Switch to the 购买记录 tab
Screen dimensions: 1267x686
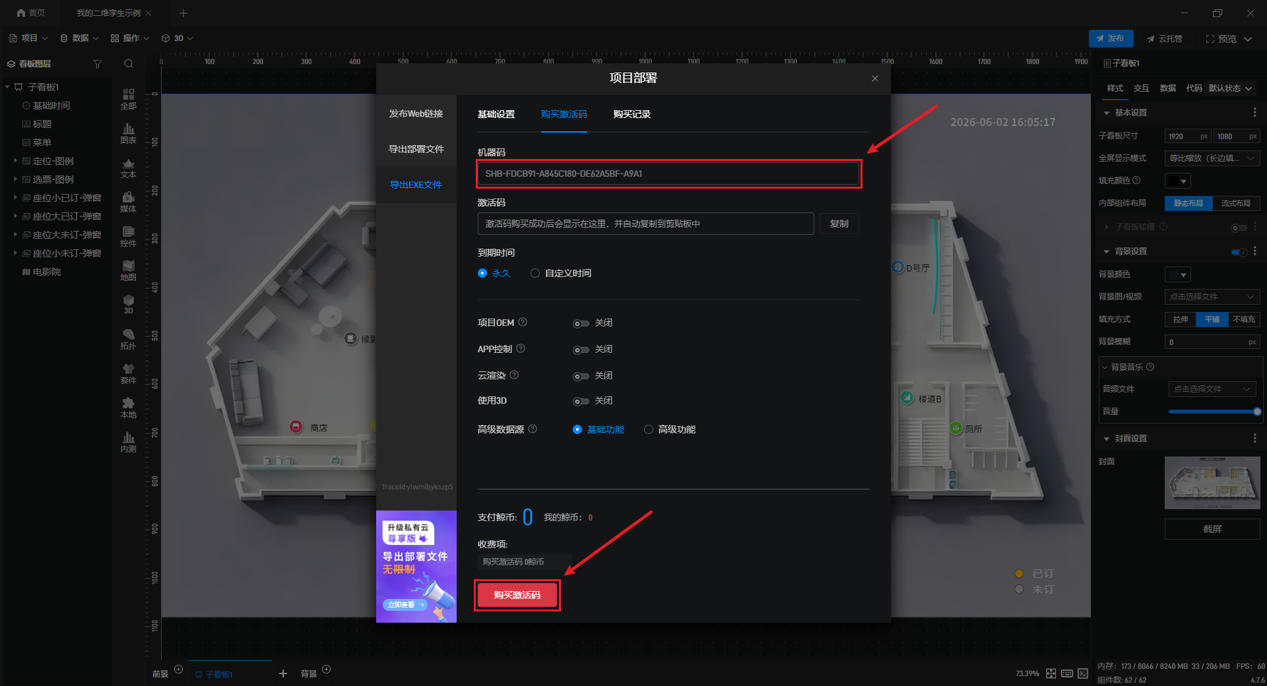(x=632, y=114)
